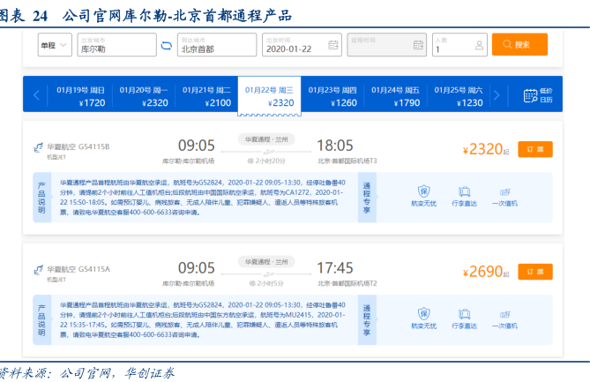Select the 01月19号 周日 ¥1720 date tab
Viewport: 590px width, 382px height.
tap(80, 95)
